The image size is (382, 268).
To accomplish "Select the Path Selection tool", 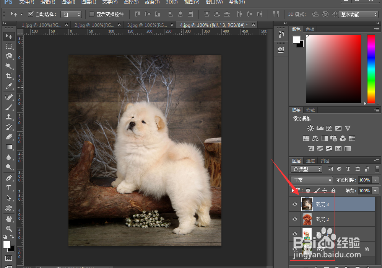I will coord(9,198).
